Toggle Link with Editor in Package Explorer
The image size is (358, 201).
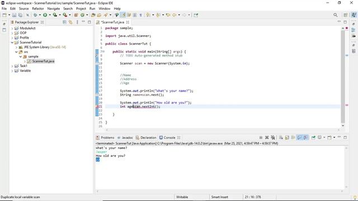pyautogui.click(x=70, y=22)
